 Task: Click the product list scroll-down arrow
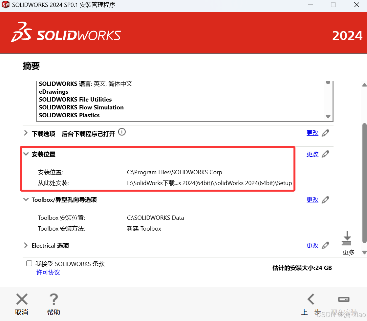[x=328, y=116]
